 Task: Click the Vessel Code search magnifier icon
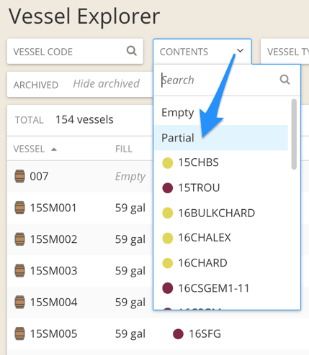pos(132,51)
